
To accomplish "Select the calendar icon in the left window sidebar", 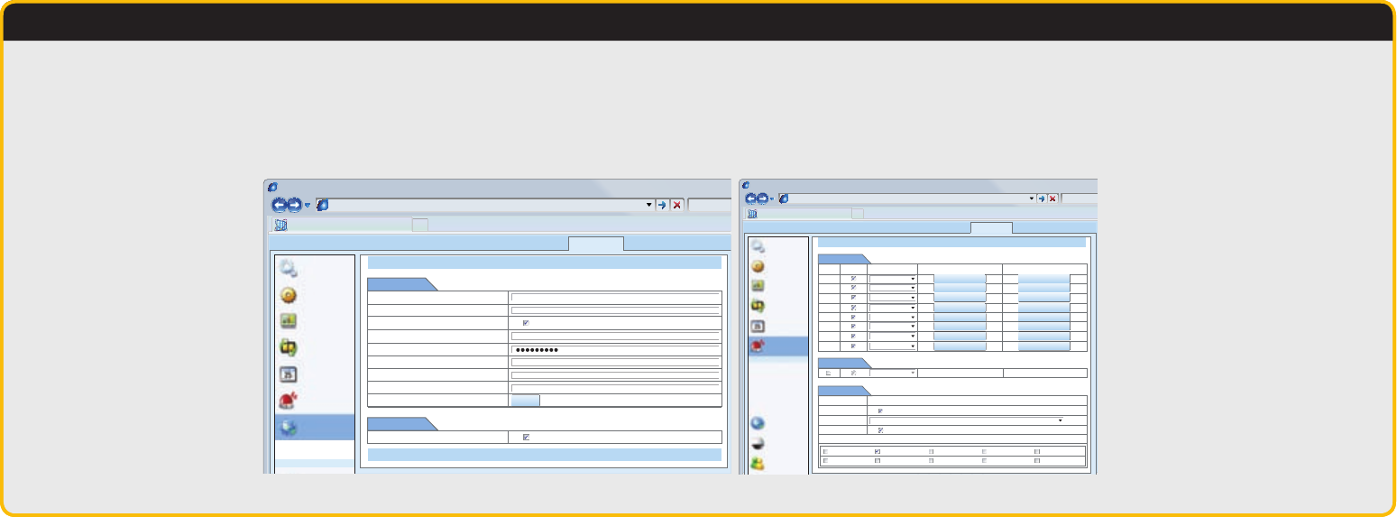I will click(x=289, y=374).
